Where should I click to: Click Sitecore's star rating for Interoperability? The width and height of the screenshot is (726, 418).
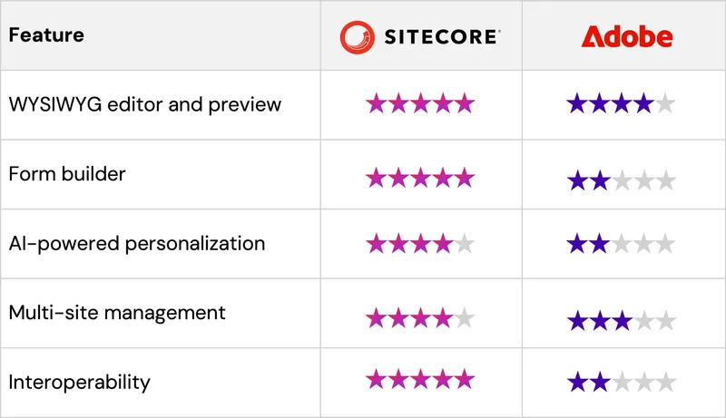[420, 380]
